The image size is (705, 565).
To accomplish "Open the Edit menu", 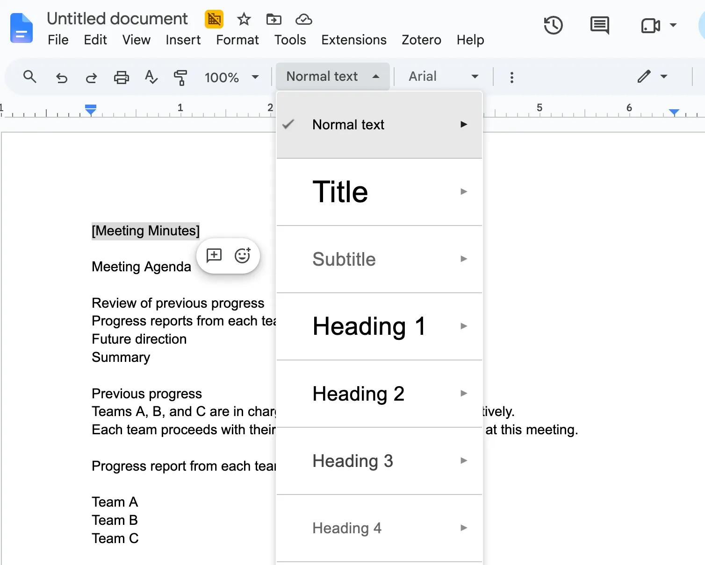I will (95, 40).
